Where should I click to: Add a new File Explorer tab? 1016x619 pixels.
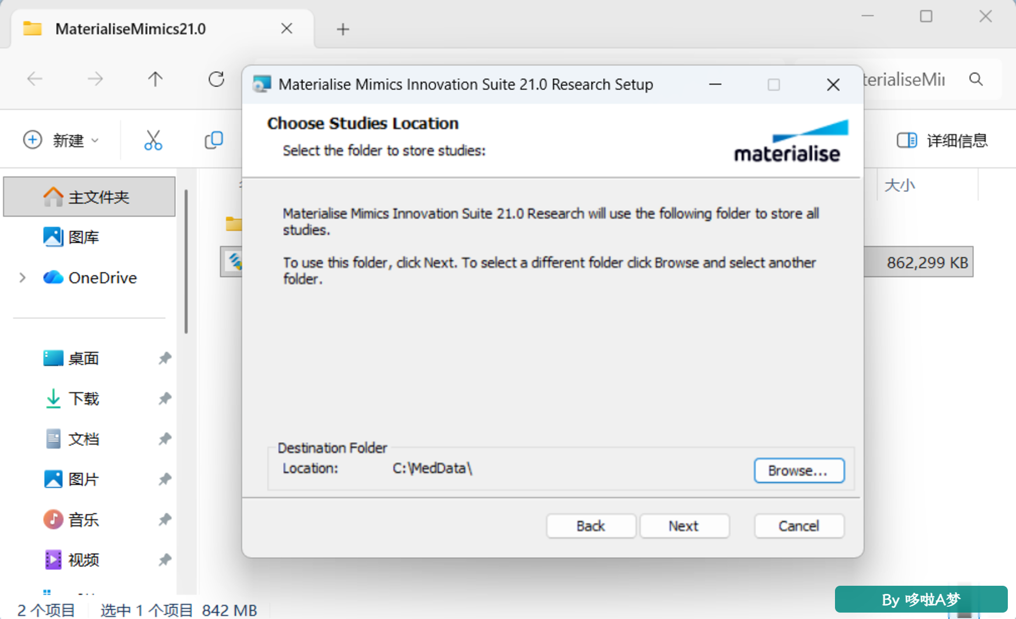pos(343,29)
